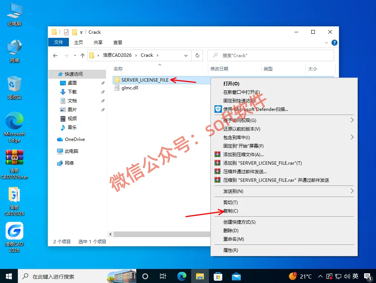The height and width of the screenshot is (283, 376).
Task: Open 浩辰CAD2026.rar archive on desktop
Action: tap(14, 164)
